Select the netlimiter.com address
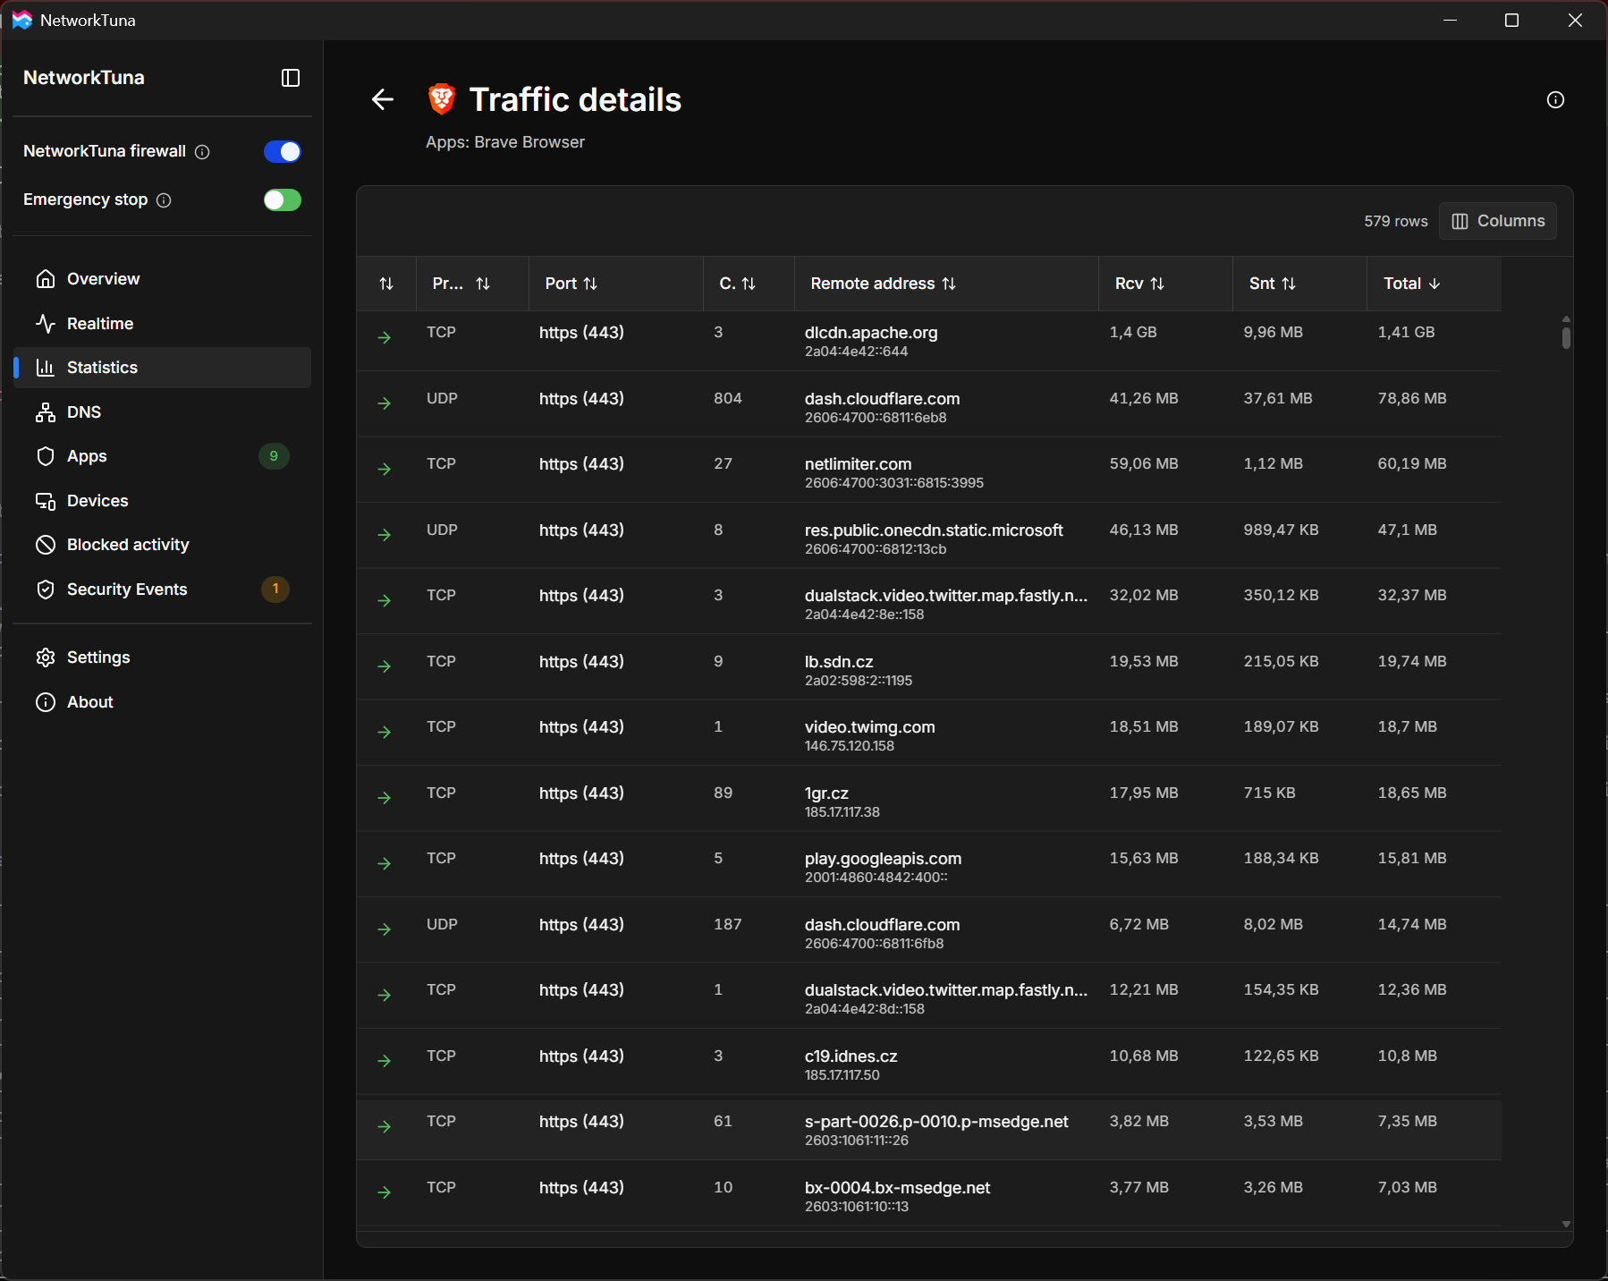The image size is (1608, 1281). click(x=858, y=464)
